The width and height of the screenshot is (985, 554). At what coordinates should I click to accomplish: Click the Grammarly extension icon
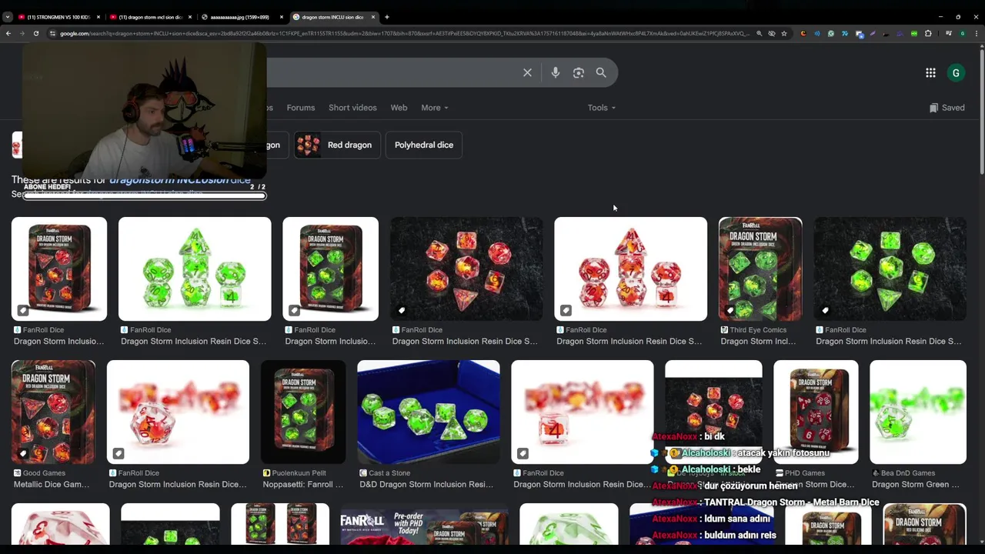[x=831, y=34]
